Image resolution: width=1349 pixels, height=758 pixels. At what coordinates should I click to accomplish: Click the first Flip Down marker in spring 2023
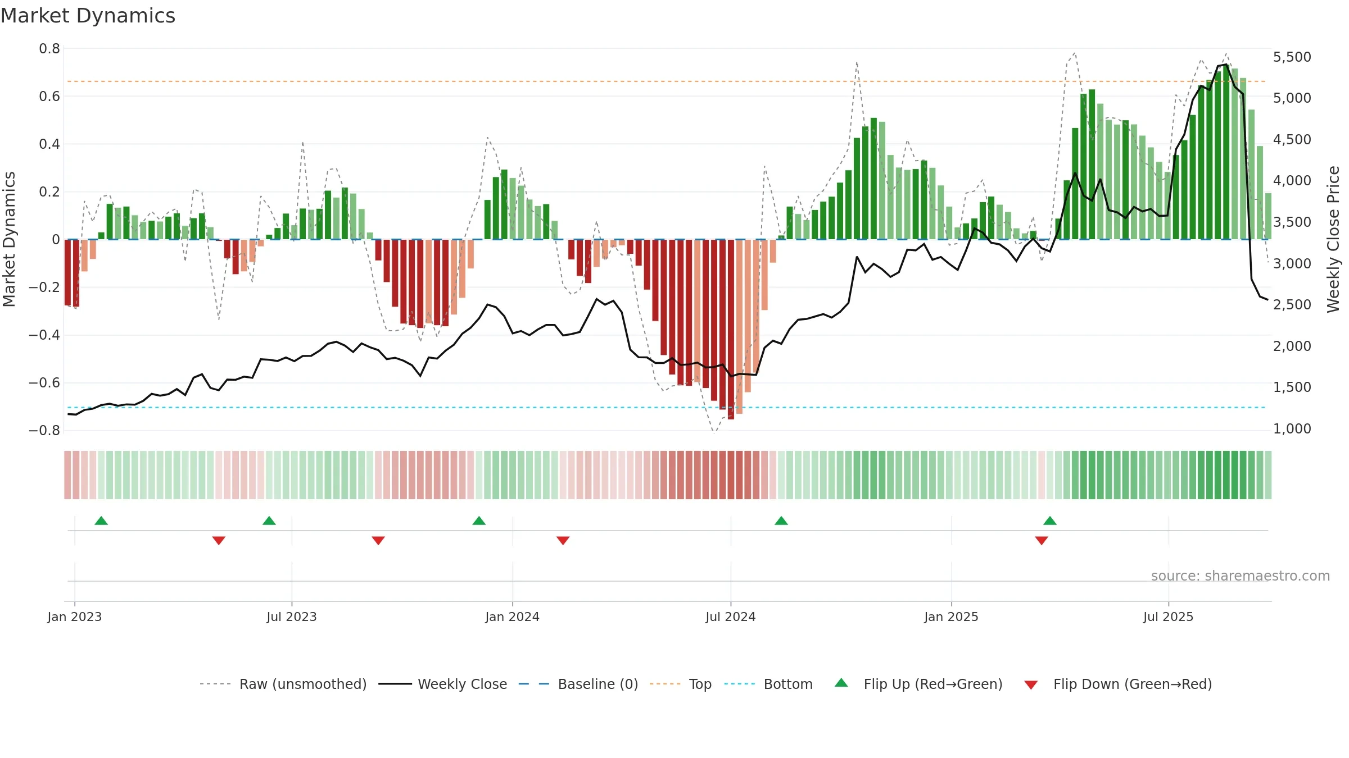(219, 541)
